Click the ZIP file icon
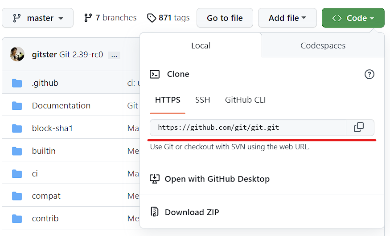This screenshot has width=390, height=236. click(155, 212)
